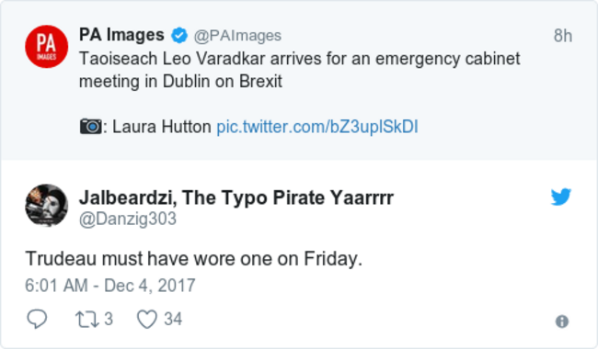
Task: Click the blue verified badge
Action: 179,36
